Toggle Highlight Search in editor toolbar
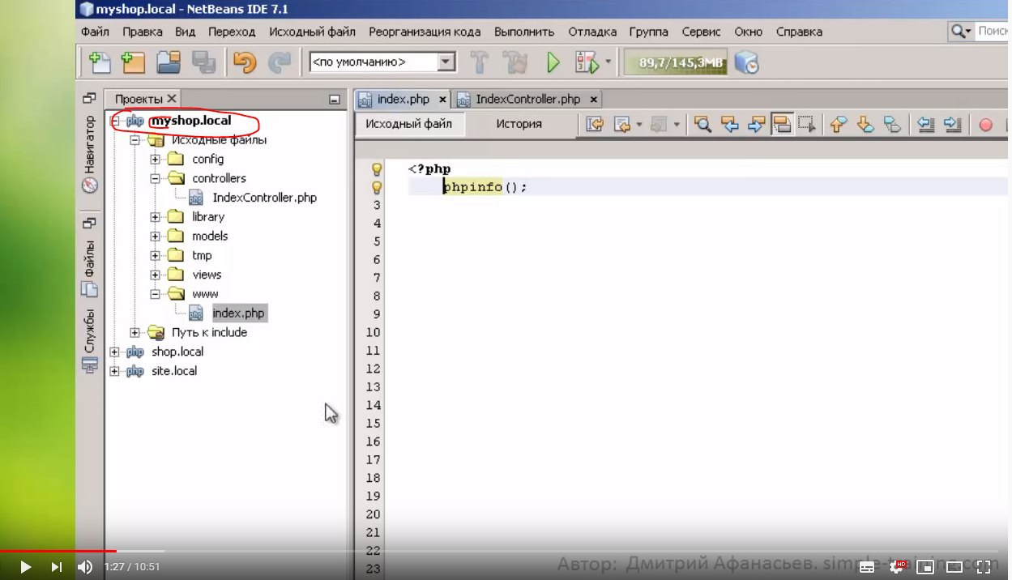Image resolution: width=1012 pixels, height=580 pixels. pyautogui.click(x=781, y=124)
